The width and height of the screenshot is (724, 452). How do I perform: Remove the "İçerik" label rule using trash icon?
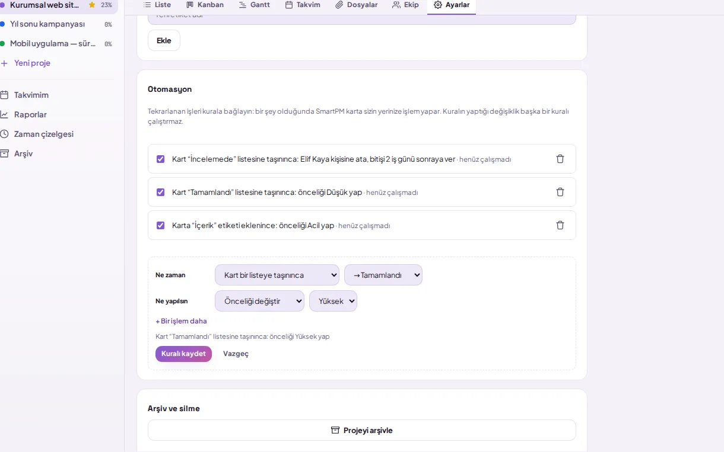(560, 225)
